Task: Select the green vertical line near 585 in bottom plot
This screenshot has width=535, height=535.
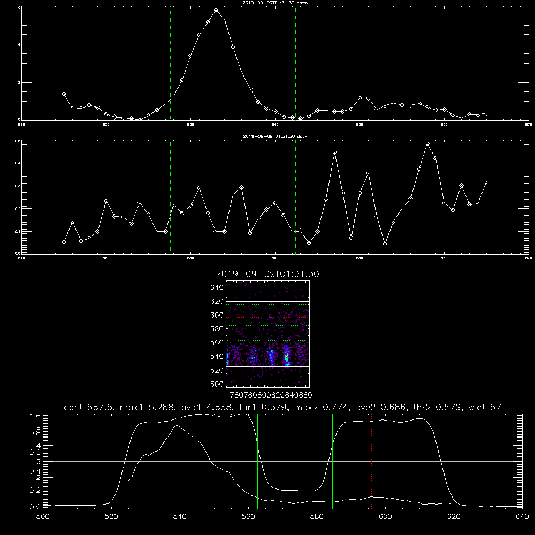Action: pyautogui.click(x=332, y=461)
